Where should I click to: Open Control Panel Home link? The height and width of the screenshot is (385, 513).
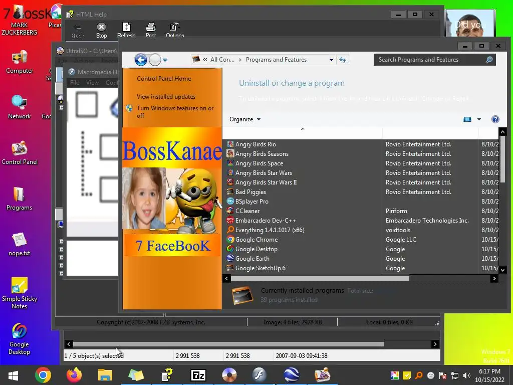coord(164,79)
